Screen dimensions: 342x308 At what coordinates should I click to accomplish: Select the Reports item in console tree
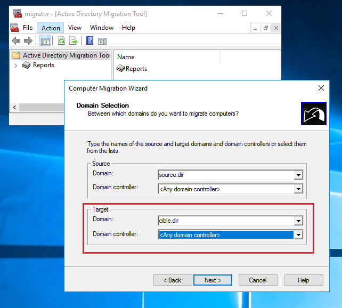click(x=44, y=65)
